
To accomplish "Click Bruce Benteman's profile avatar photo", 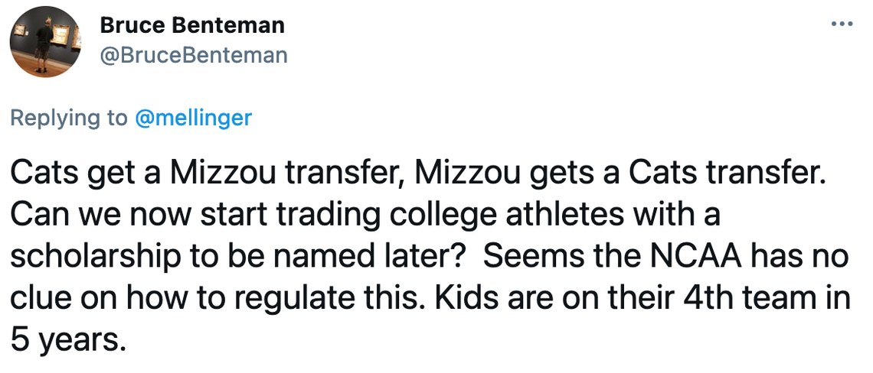I will 44,43.
